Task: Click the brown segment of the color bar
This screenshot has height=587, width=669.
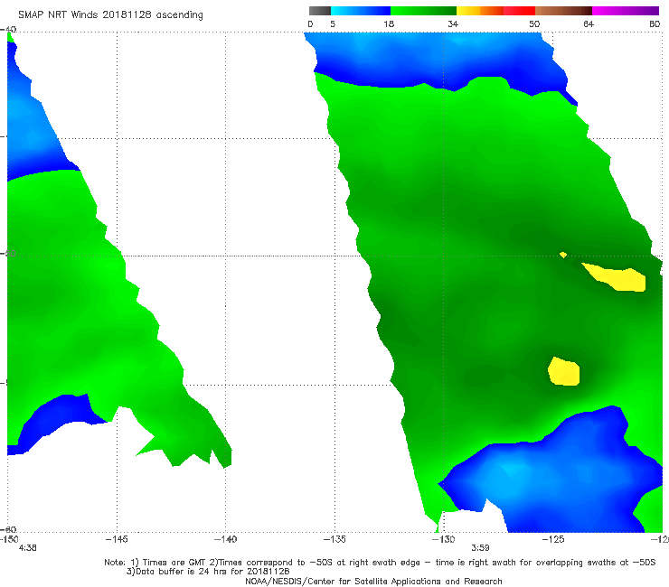Action: pyautogui.click(x=563, y=11)
